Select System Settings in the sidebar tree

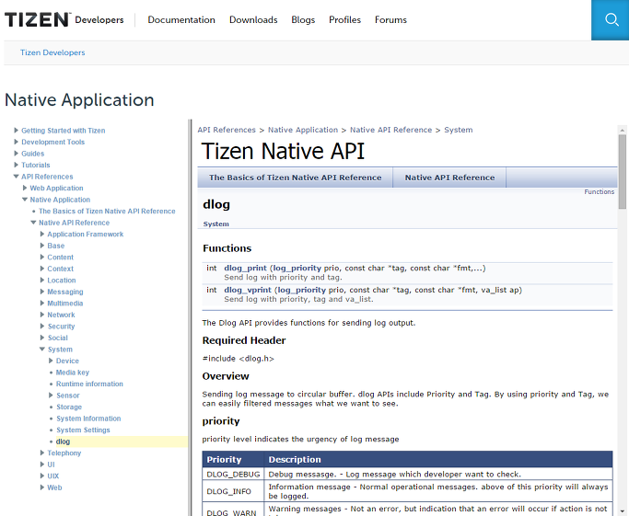tap(83, 430)
